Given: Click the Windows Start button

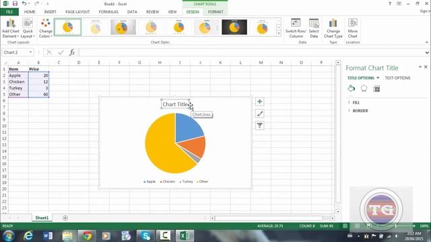Looking at the screenshot, I should (9, 236).
